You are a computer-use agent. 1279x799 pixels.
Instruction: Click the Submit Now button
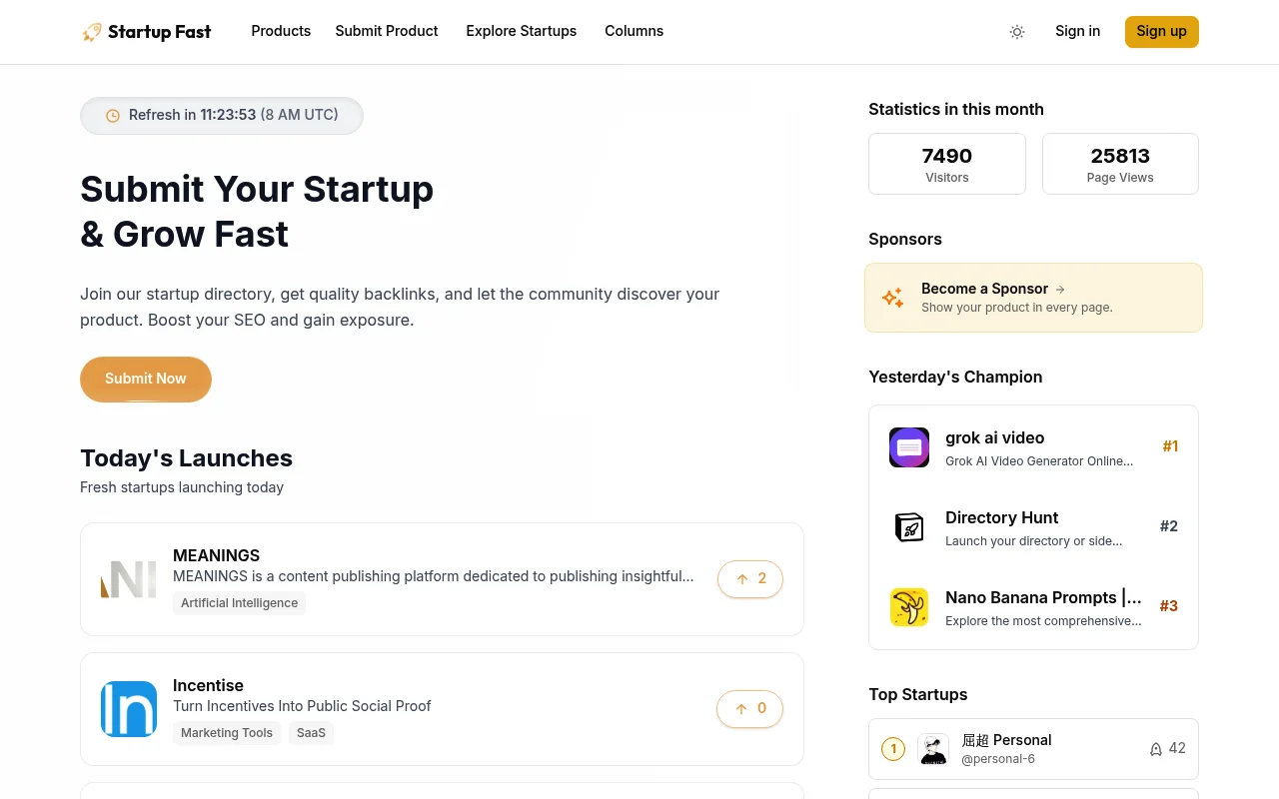pos(145,379)
